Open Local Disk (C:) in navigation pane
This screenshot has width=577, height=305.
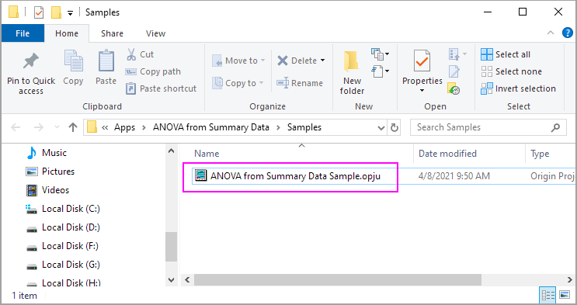tap(63, 209)
